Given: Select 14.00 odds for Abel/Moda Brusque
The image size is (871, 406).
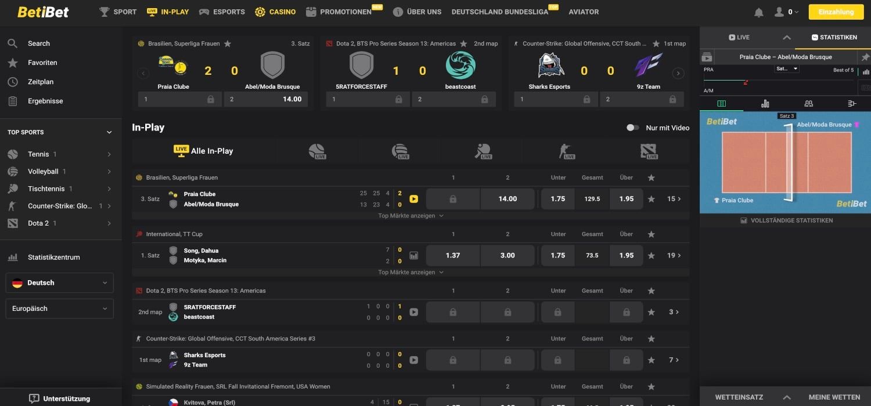Looking at the screenshot, I should pos(507,199).
